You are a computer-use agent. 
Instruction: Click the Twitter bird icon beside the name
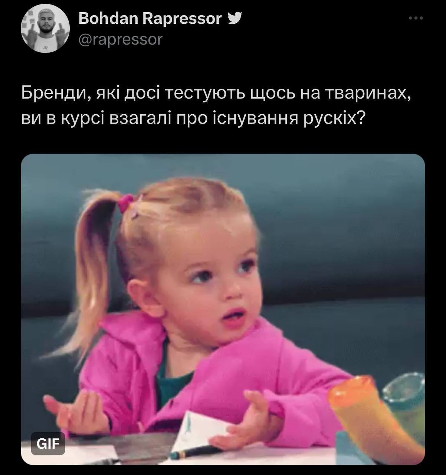click(x=235, y=17)
